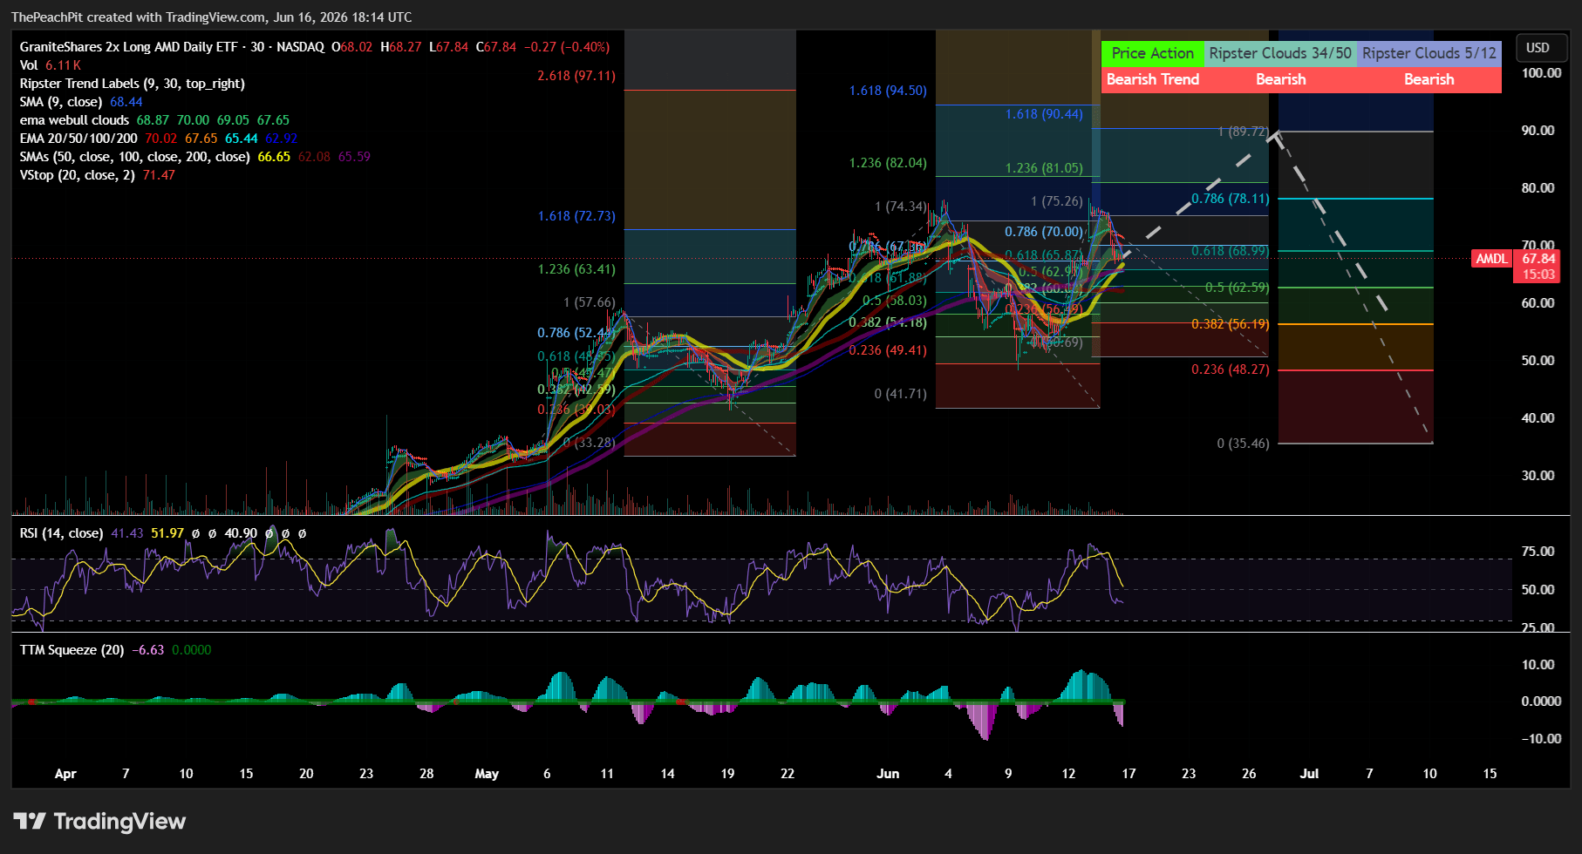Image resolution: width=1582 pixels, height=854 pixels.
Task: Click the 0.786 (78.11) Fibonacci label
Action: [x=1231, y=199]
